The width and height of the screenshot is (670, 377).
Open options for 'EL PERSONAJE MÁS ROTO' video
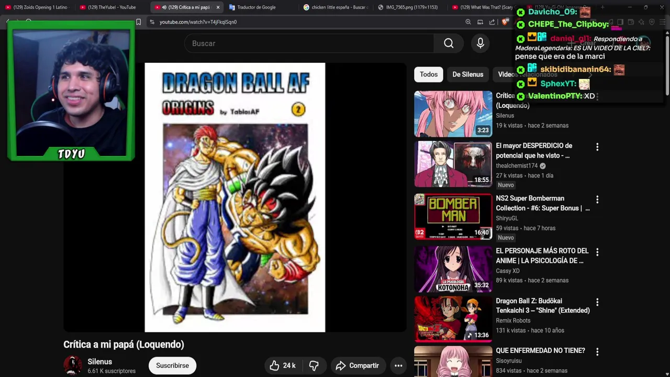(x=597, y=252)
